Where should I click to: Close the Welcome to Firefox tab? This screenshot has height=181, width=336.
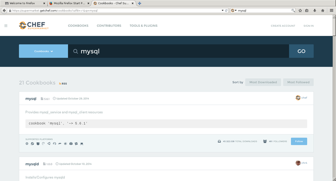pos(44,3)
